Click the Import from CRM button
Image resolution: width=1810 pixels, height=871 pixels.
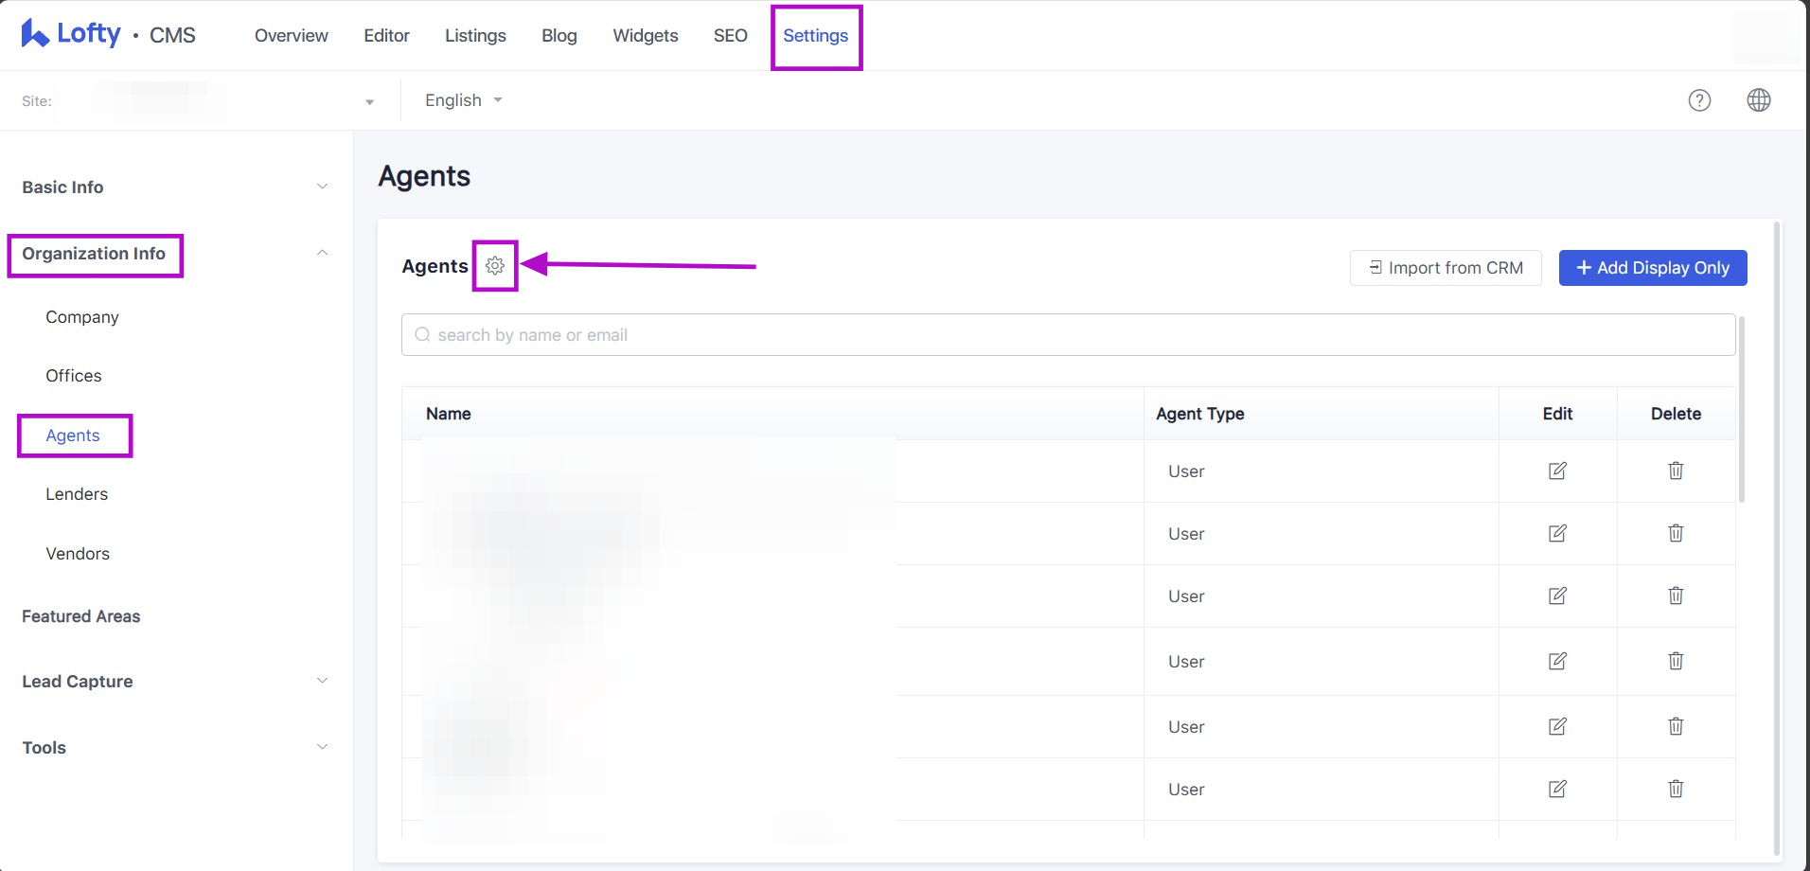click(x=1445, y=268)
